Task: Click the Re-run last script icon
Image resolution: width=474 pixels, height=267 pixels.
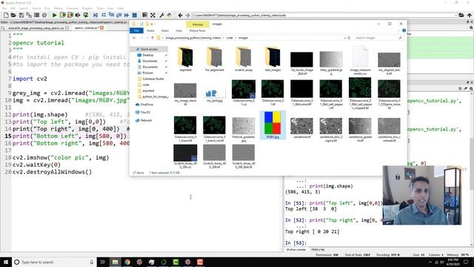Action: click(x=86, y=15)
